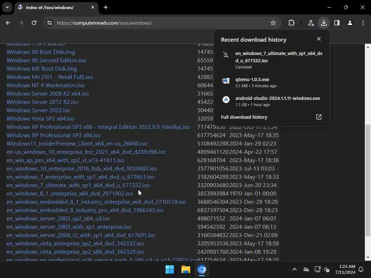Screen dimensions: 371x278
Task: Click the qtemu file type icon
Action: (x=226, y=81)
